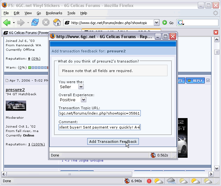This screenshot has height=186, width=221.
Task: Click the vertical scrollbar down arrow
Action: coord(217,168)
